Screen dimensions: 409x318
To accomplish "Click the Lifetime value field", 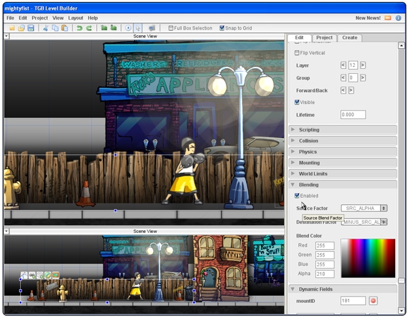I will [353, 115].
